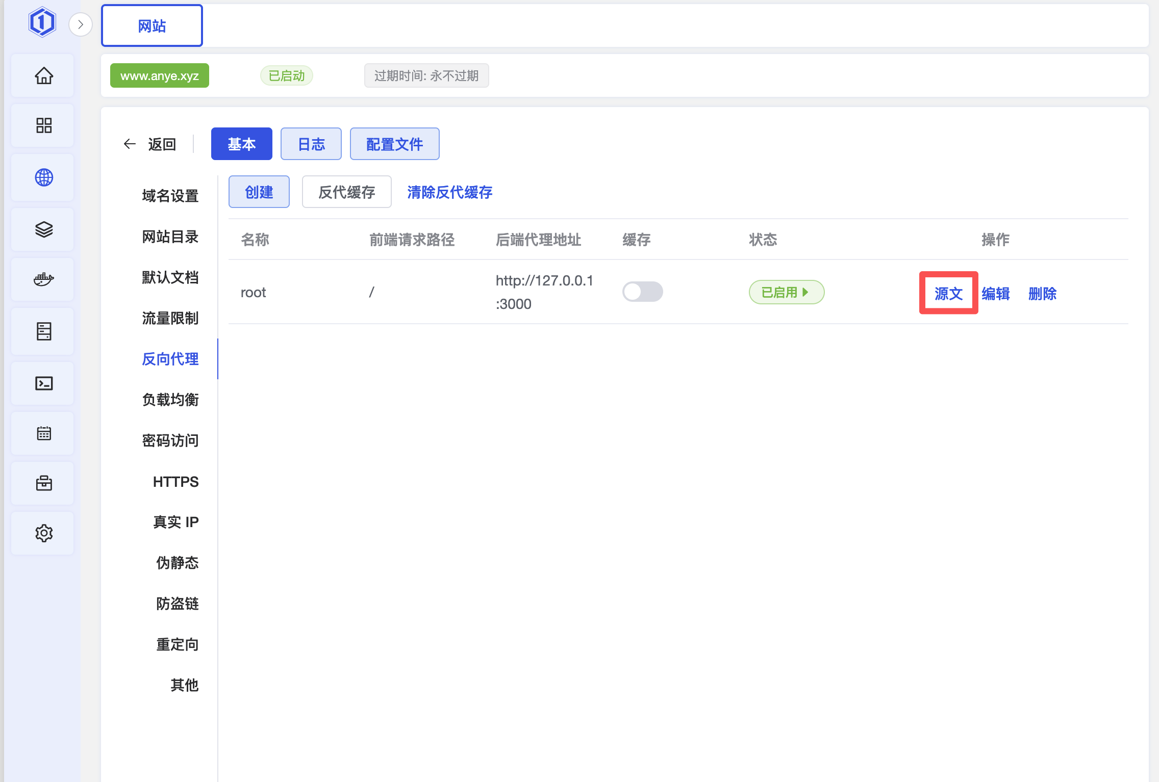
Task: Click 源文 link for root proxy
Action: 948,293
